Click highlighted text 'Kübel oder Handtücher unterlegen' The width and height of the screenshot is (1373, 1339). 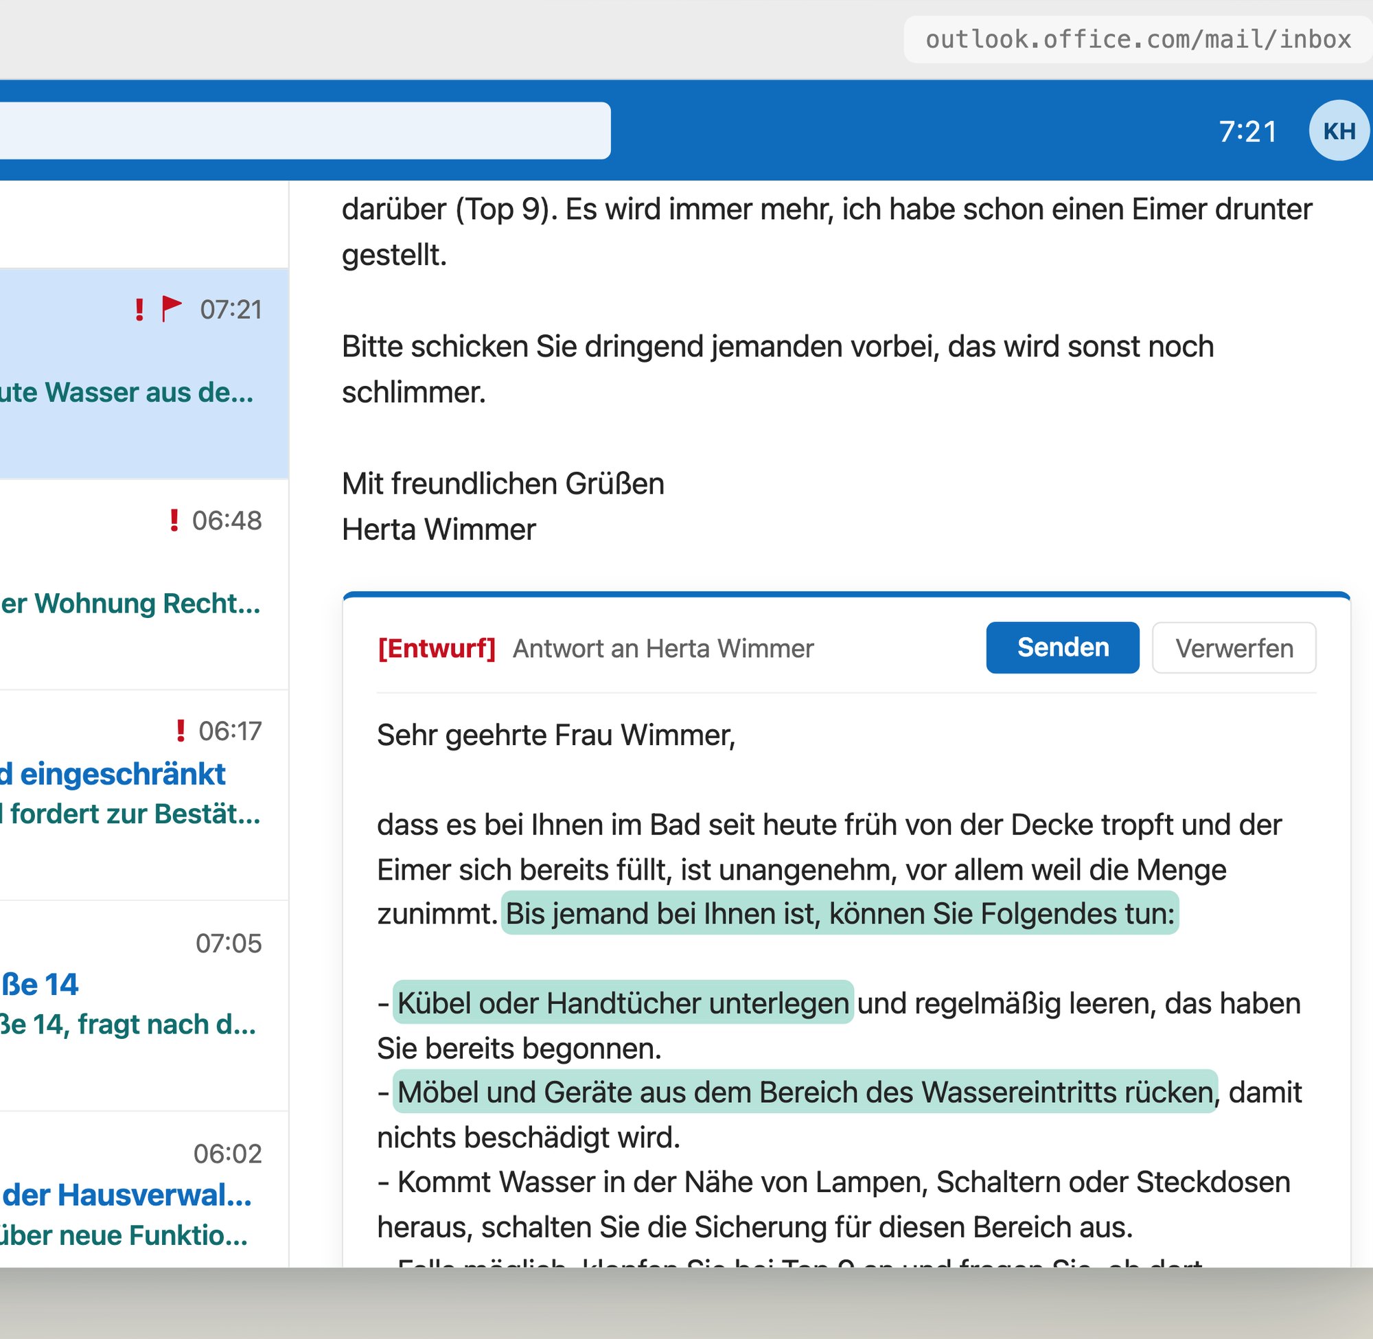tap(623, 1003)
